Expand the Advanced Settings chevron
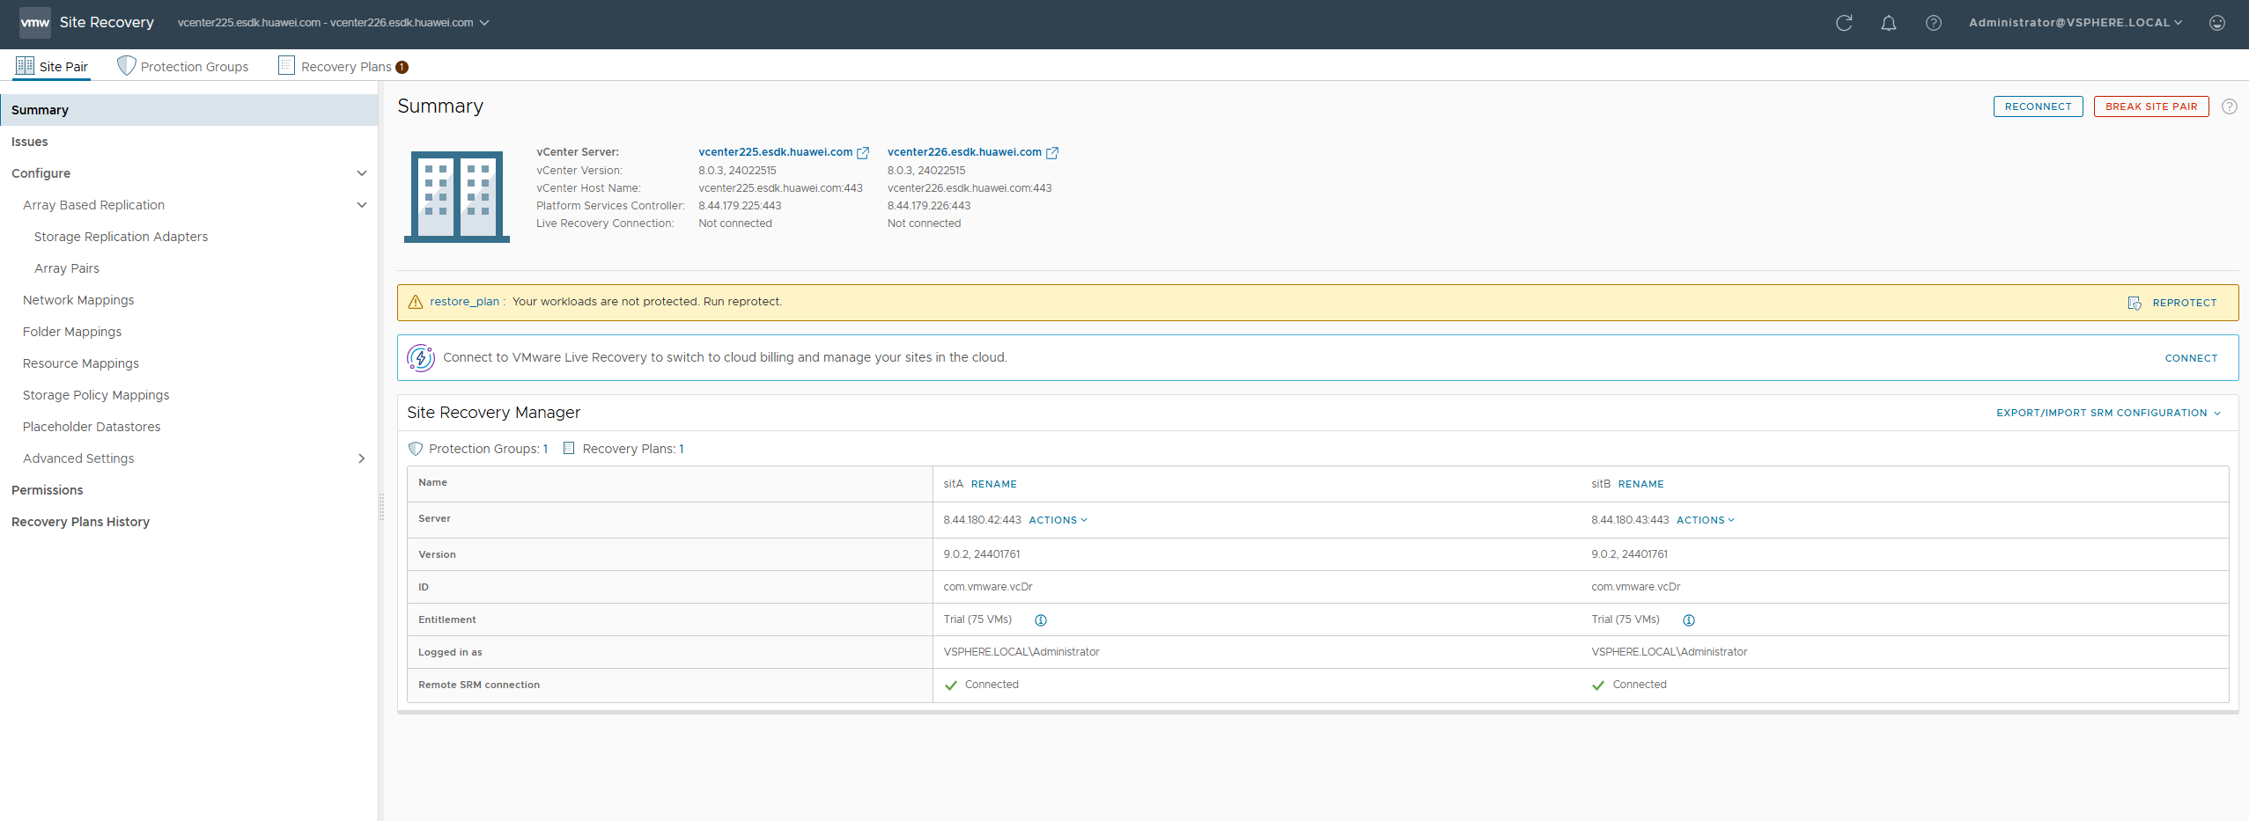 pyautogui.click(x=362, y=458)
